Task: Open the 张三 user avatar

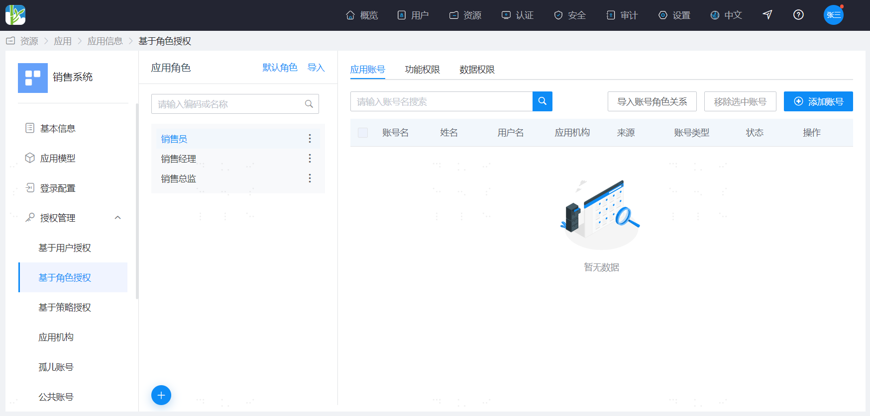Action: pyautogui.click(x=834, y=15)
